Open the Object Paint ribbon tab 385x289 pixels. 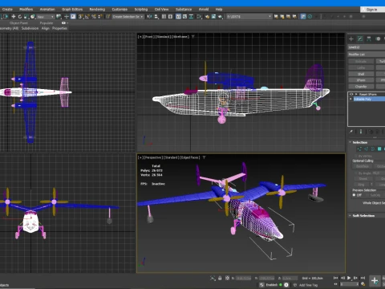tap(18, 23)
